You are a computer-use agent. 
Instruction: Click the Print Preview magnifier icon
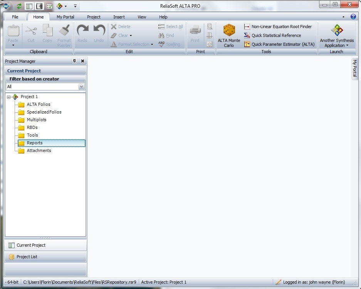[210, 27]
